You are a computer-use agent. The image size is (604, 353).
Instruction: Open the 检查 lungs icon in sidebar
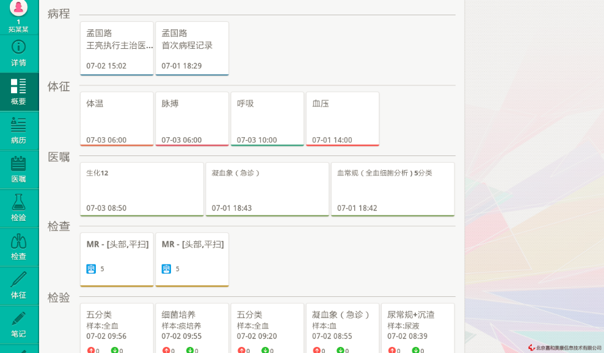pyautogui.click(x=19, y=241)
